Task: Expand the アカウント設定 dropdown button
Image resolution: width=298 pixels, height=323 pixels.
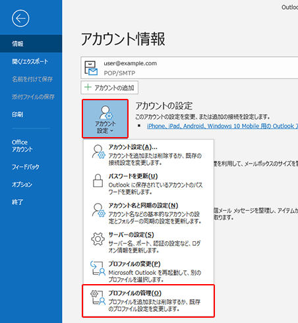Action: click(x=105, y=119)
